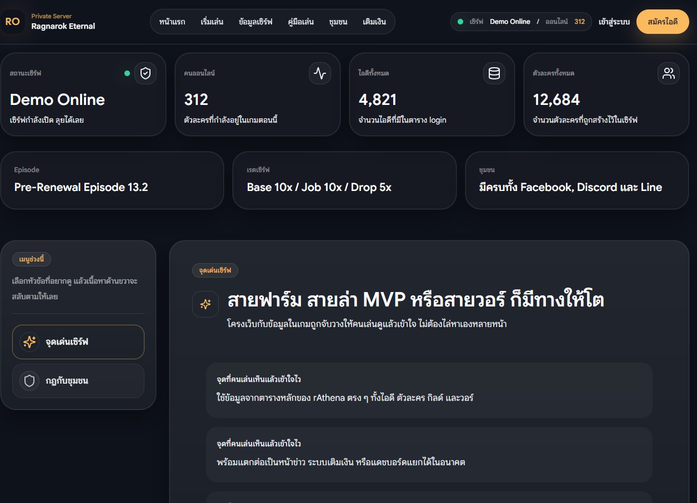Click the Base 10x / Job 10x / Drop 5x card

(x=344, y=180)
